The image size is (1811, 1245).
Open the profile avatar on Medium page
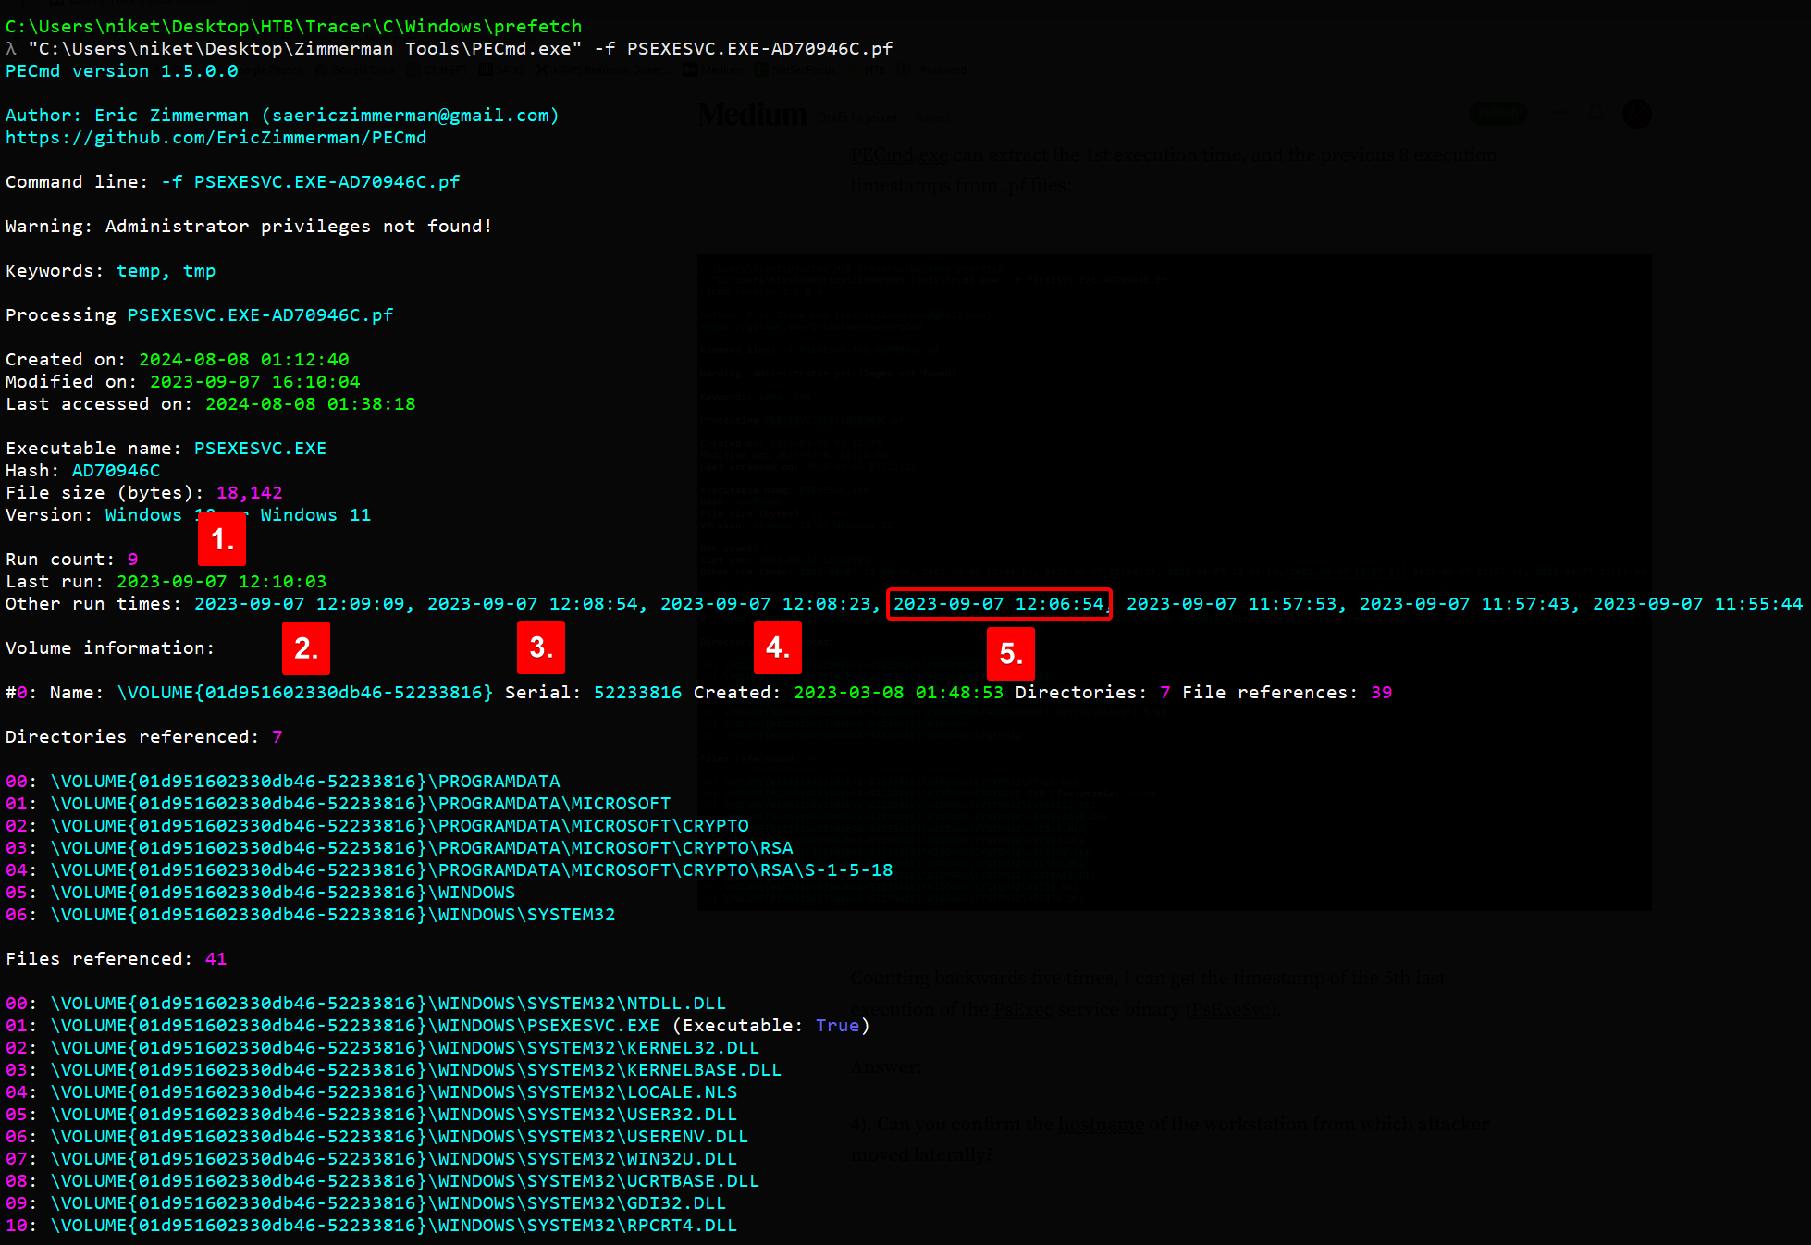[1637, 114]
